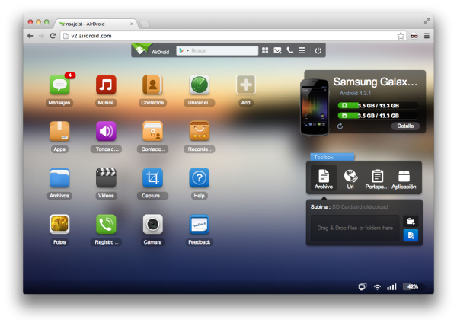The width and height of the screenshot is (457, 326).
Task: Open the Registro call log icon
Action: 106,225
